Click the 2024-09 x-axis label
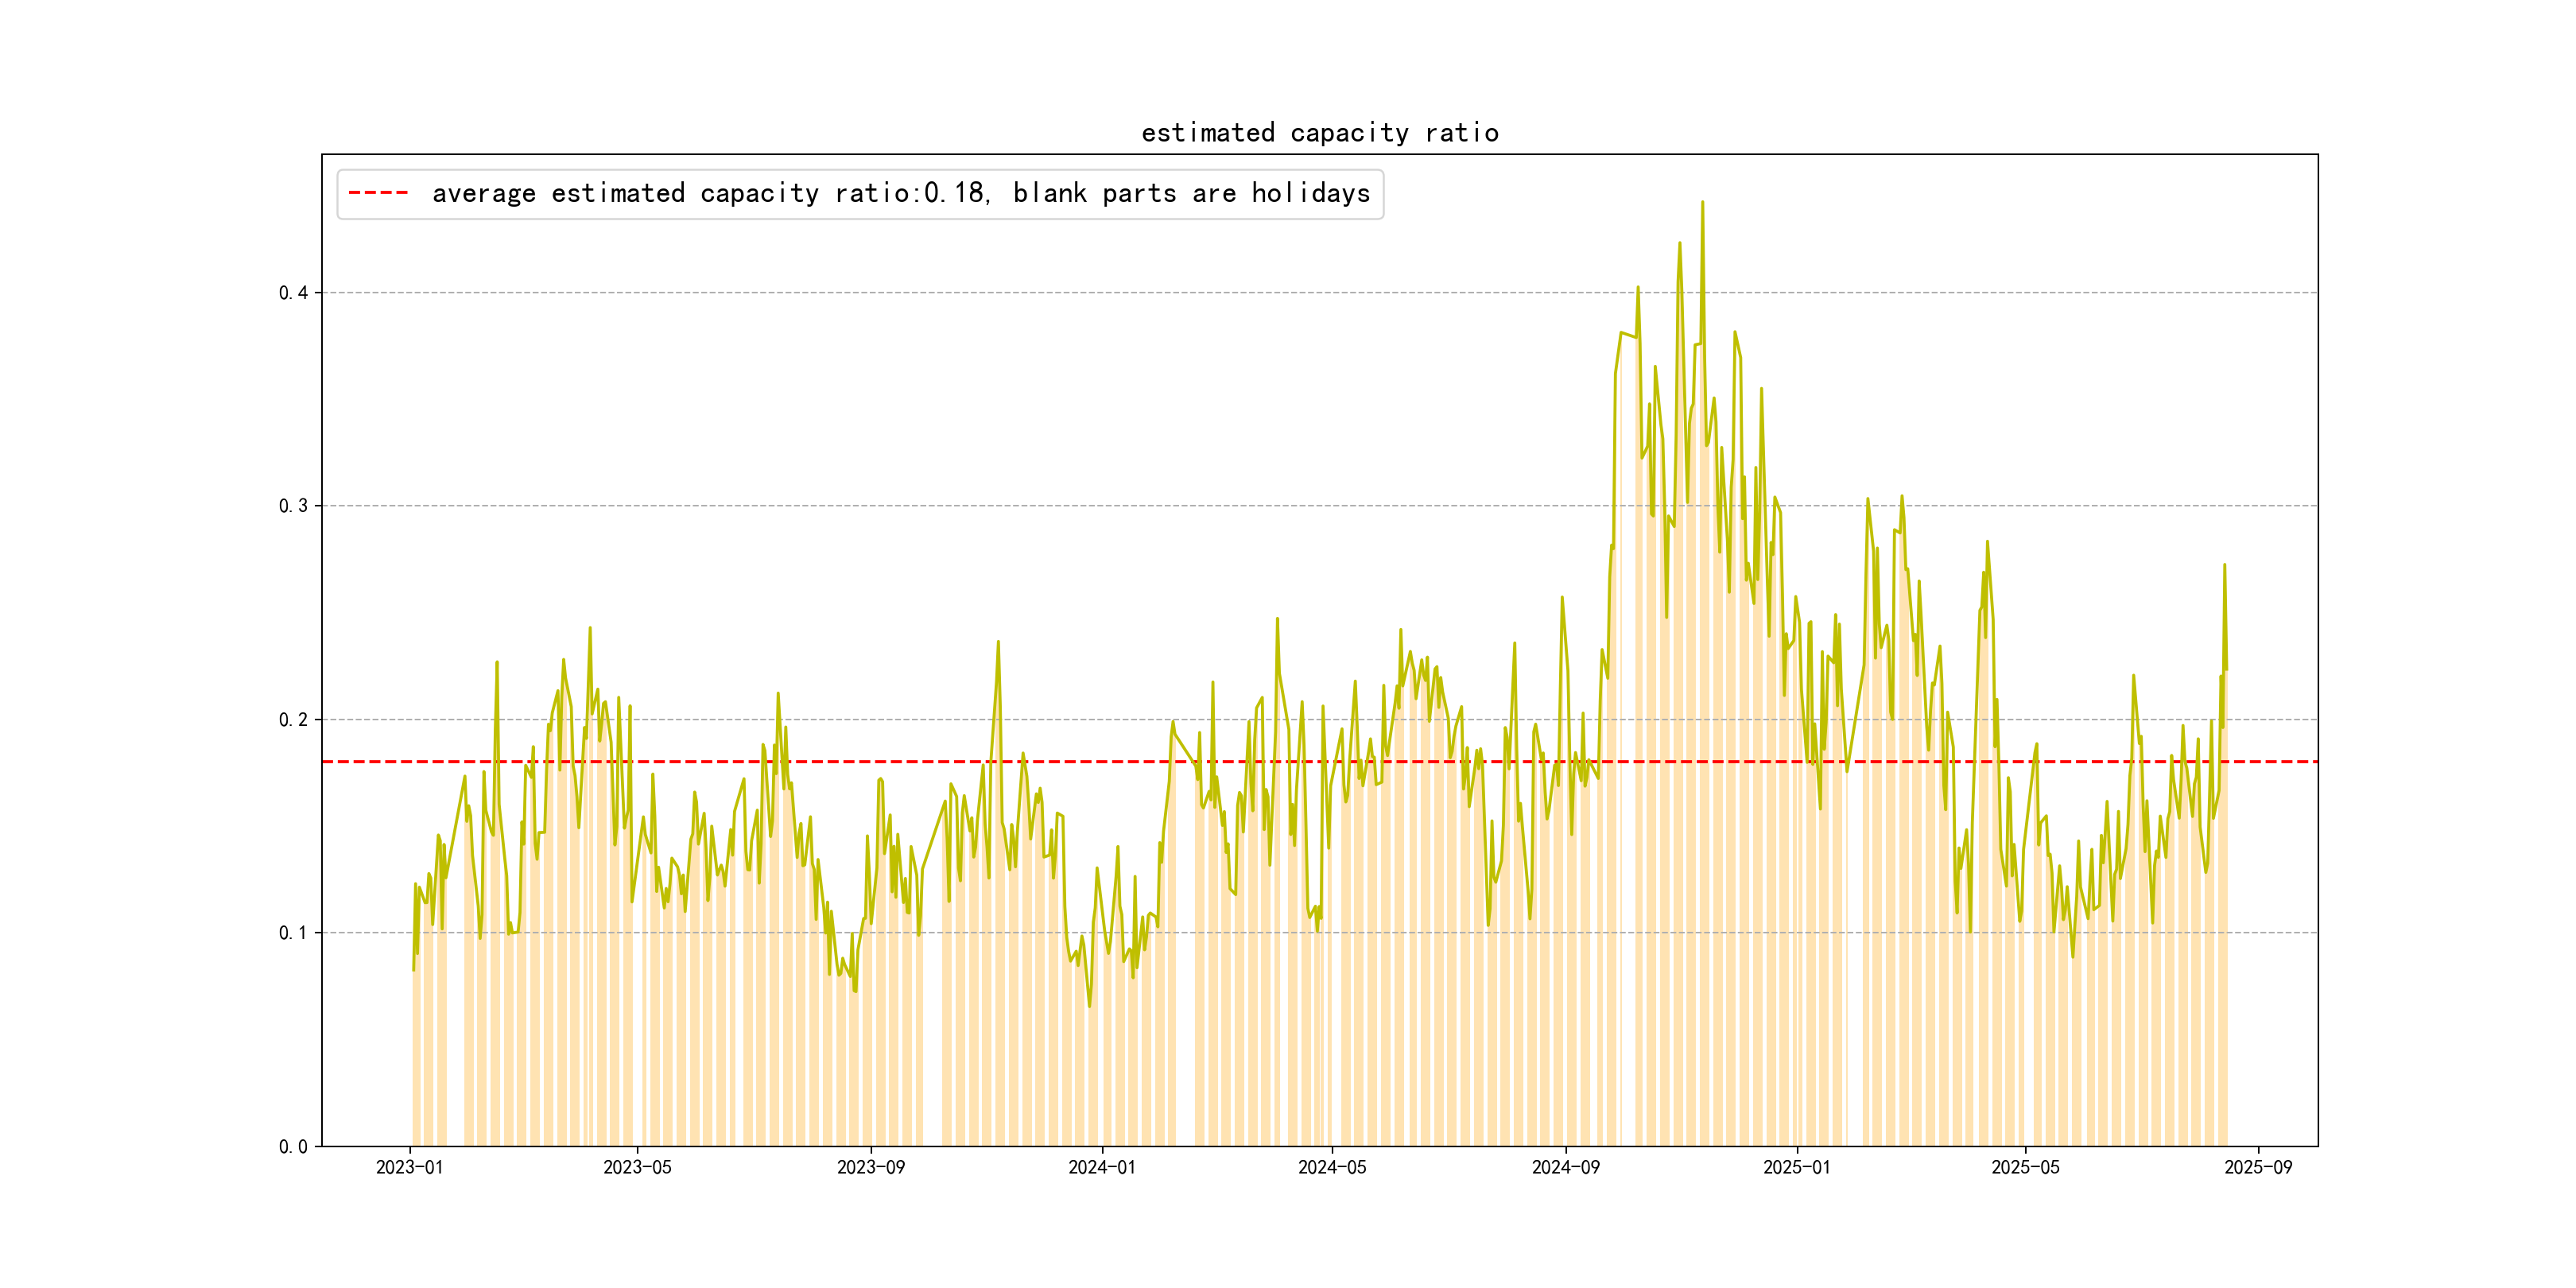The height and width of the screenshot is (1288, 2576). 1565,1167
